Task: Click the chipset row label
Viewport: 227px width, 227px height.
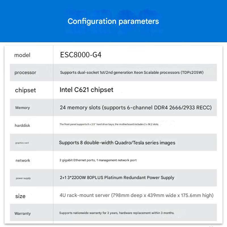Action: (26, 90)
